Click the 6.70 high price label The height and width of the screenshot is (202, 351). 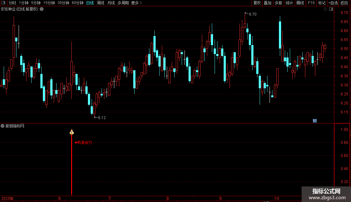coord(253,14)
